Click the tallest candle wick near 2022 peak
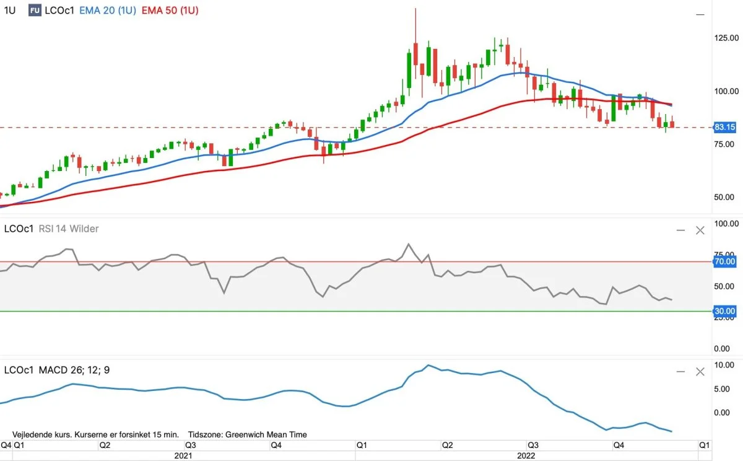This screenshot has width=743, height=461. pos(415,25)
